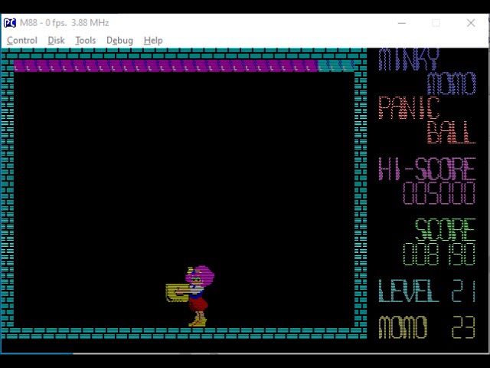Viewport: 490px width, 368px height.
Task: Click the BALL title text
Action: [451, 132]
